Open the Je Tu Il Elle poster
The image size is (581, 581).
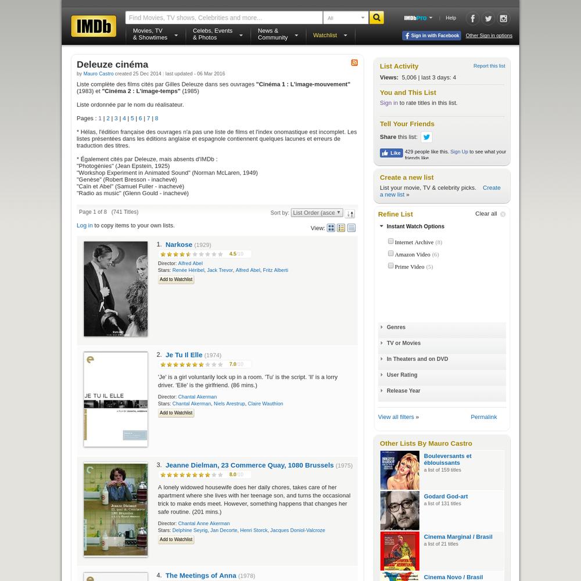click(116, 400)
